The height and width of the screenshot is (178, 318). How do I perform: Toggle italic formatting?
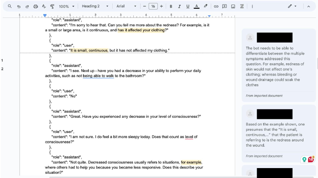[179, 6]
